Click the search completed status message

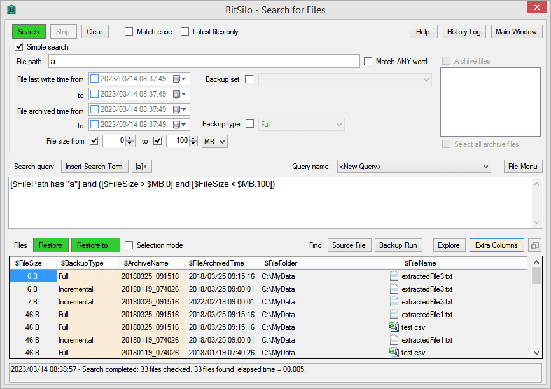(158, 369)
